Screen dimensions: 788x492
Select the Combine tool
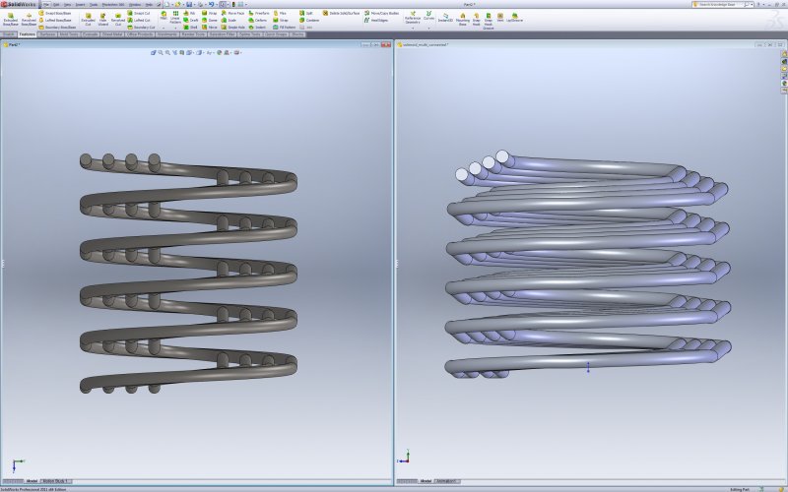pyautogui.click(x=309, y=20)
